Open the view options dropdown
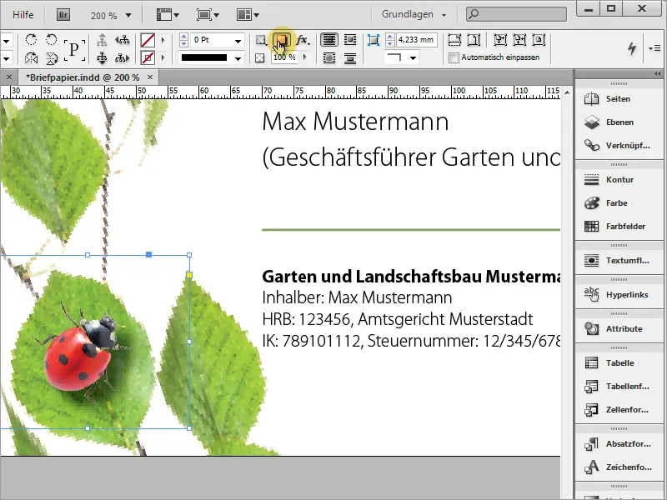 pos(168,15)
